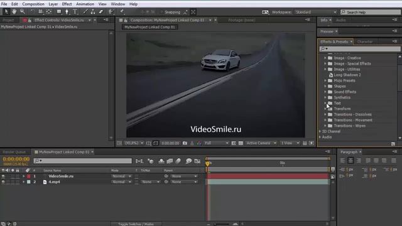Expand the VideoSmile.ru layer properties
The width and height of the screenshot is (402, 226).
(24, 176)
